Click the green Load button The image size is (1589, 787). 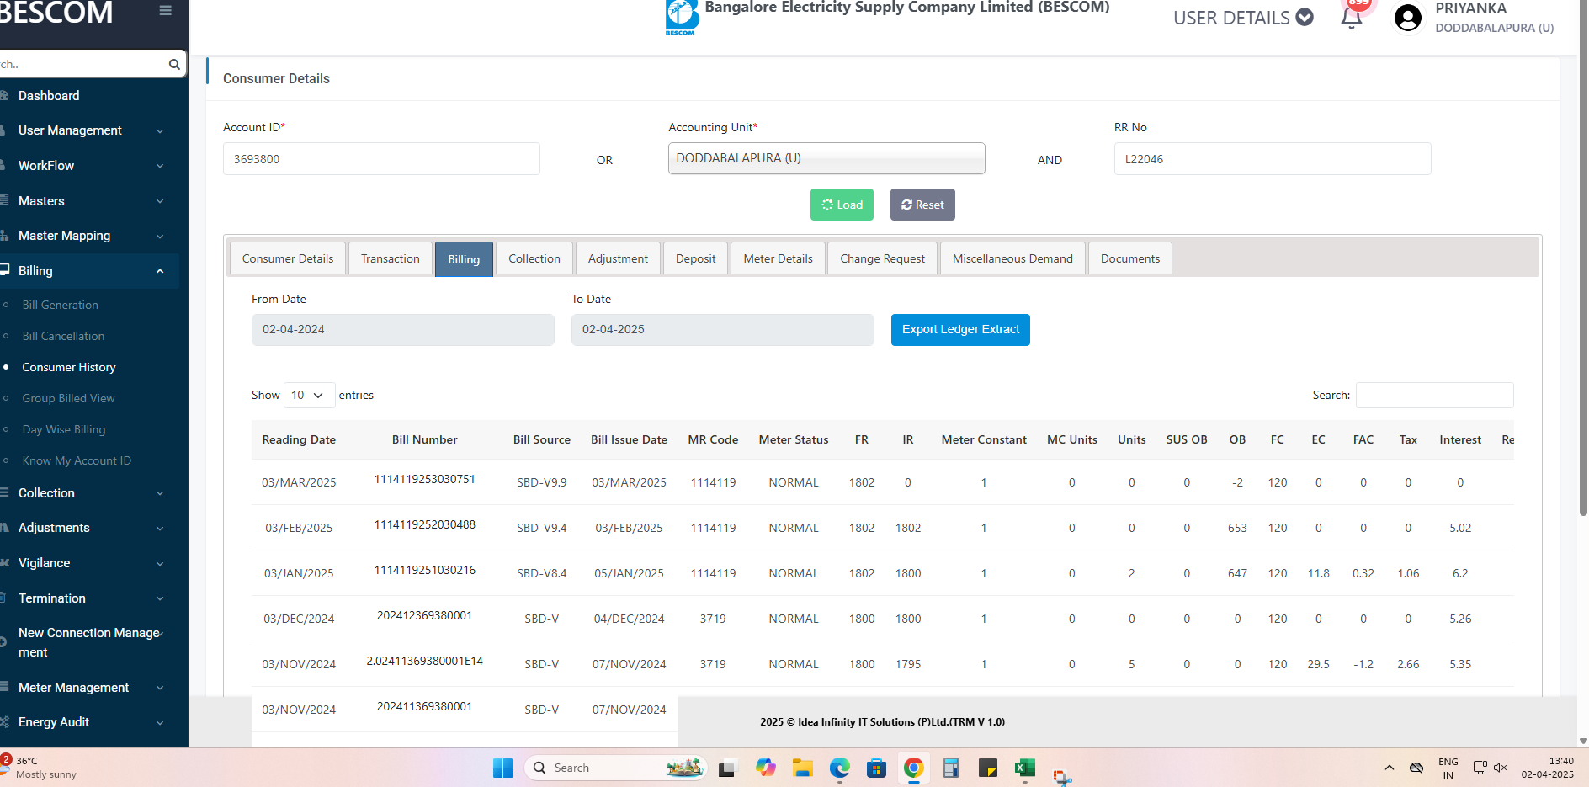(842, 205)
